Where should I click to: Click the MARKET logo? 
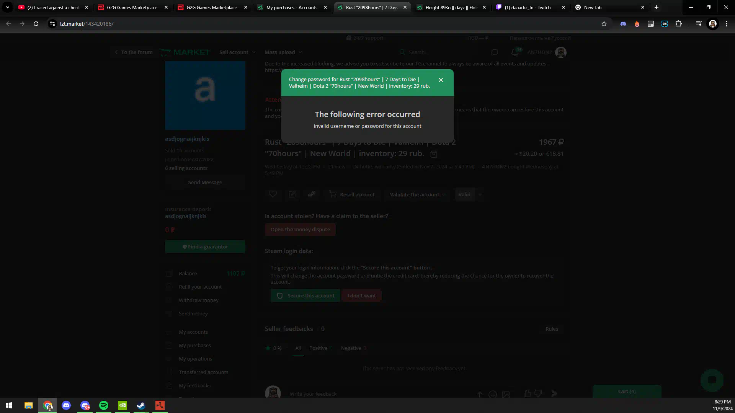185,52
